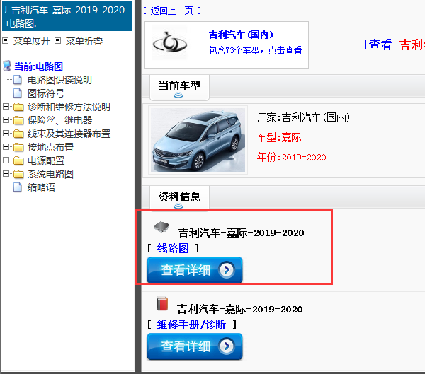Click the 电源配置 folder icon

(18, 160)
